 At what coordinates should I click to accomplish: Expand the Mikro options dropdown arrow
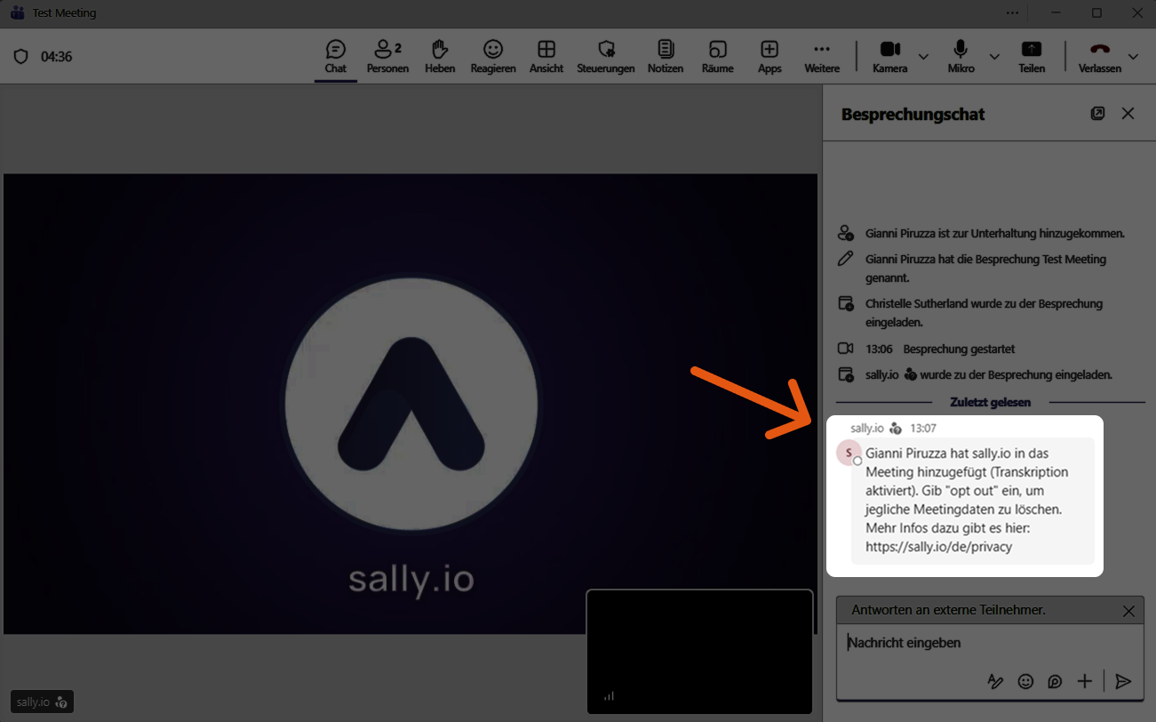click(994, 57)
